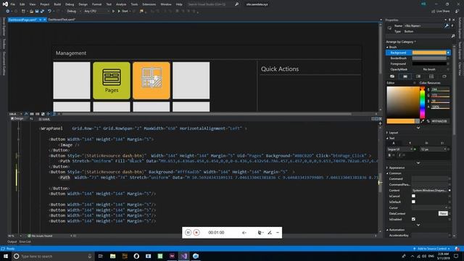Open the Segoe UI font family dropdown
Image resolution: width=464 pixels, height=261 pixels.
pos(399,149)
